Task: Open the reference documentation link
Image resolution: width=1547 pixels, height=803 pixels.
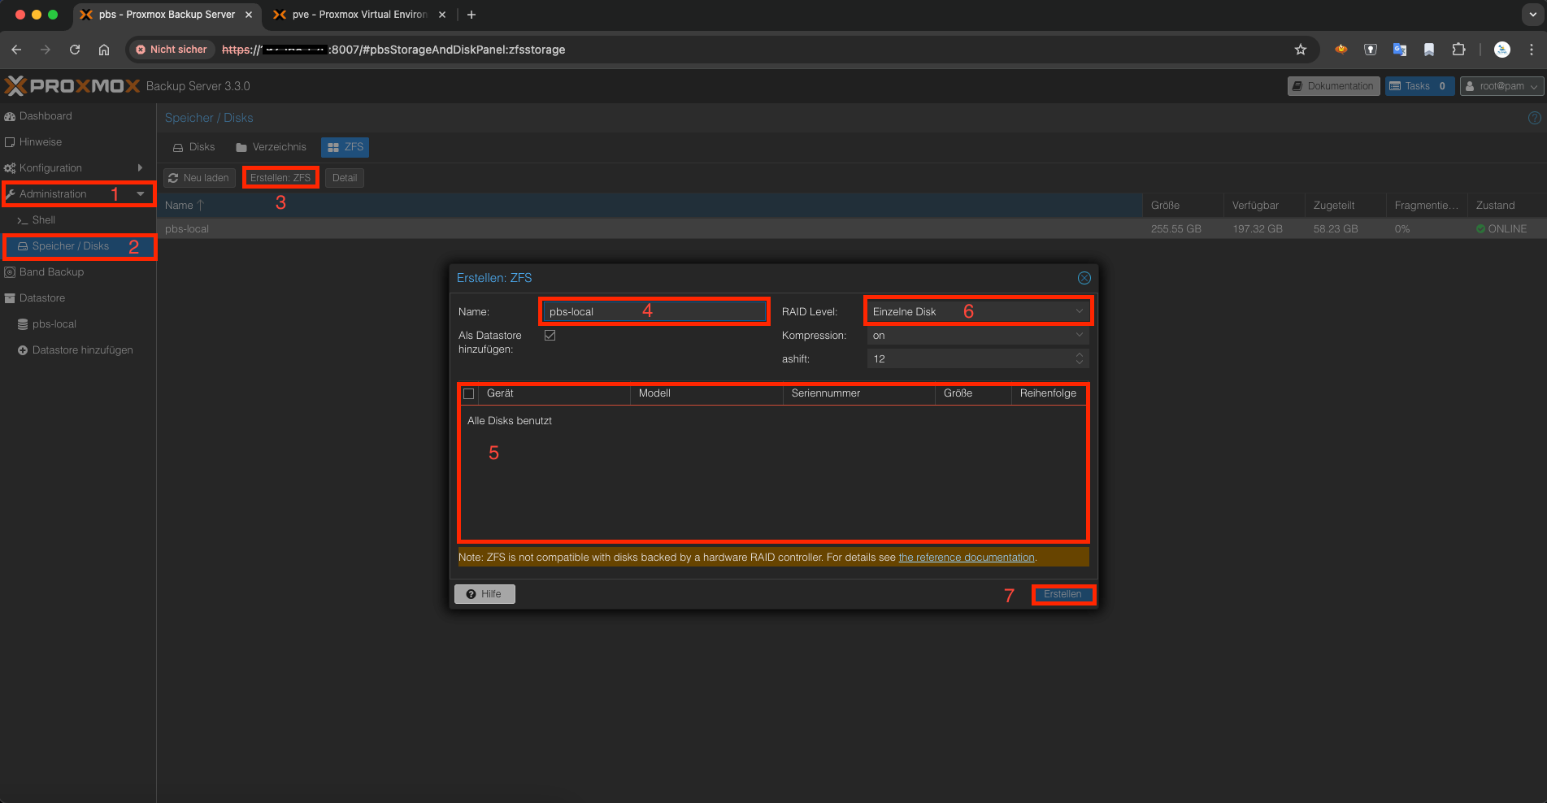Action: point(966,557)
